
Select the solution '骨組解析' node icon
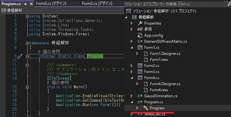click(x=129, y=11)
